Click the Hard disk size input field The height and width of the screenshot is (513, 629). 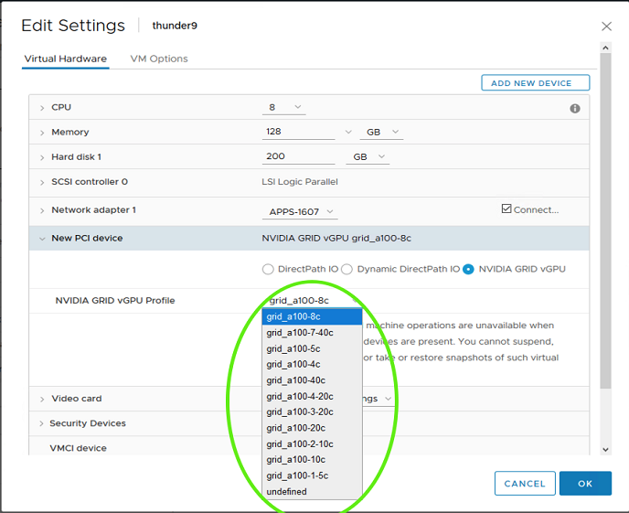(x=298, y=156)
